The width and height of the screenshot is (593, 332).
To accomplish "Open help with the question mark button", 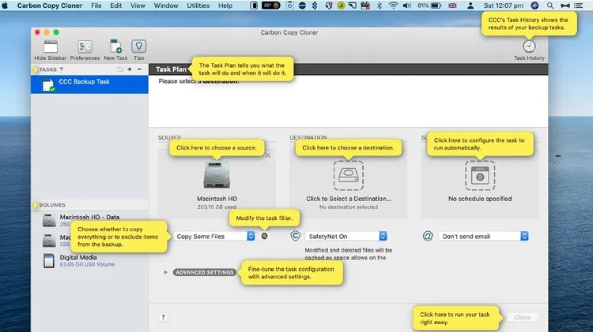I will coord(163,317).
